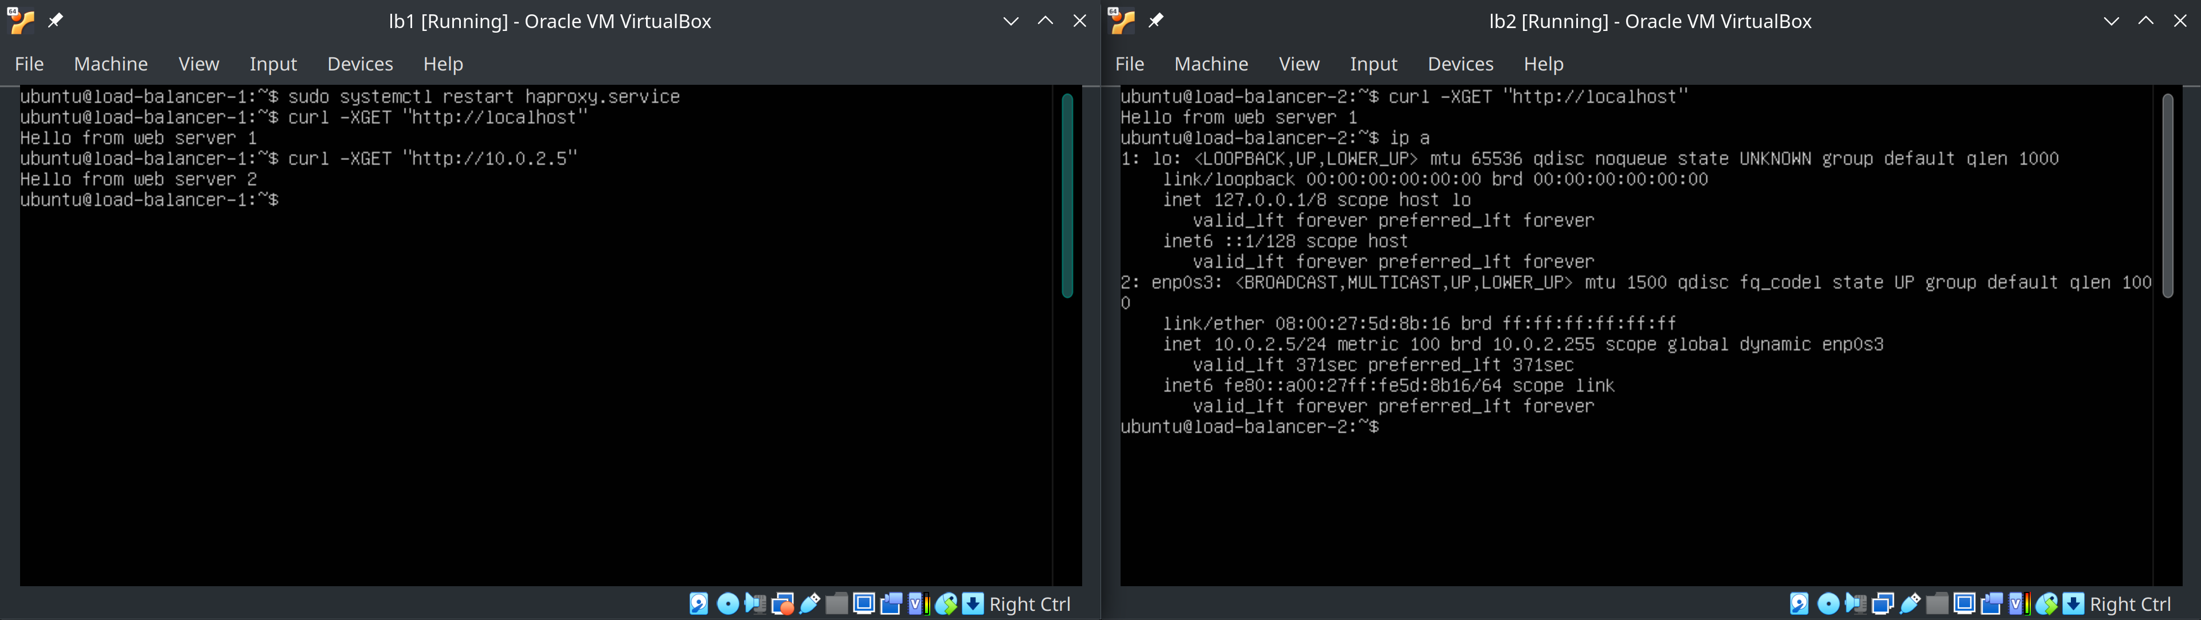Click the pin icon in lb1 title bar
This screenshot has height=620, width=2201.
click(56, 19)
